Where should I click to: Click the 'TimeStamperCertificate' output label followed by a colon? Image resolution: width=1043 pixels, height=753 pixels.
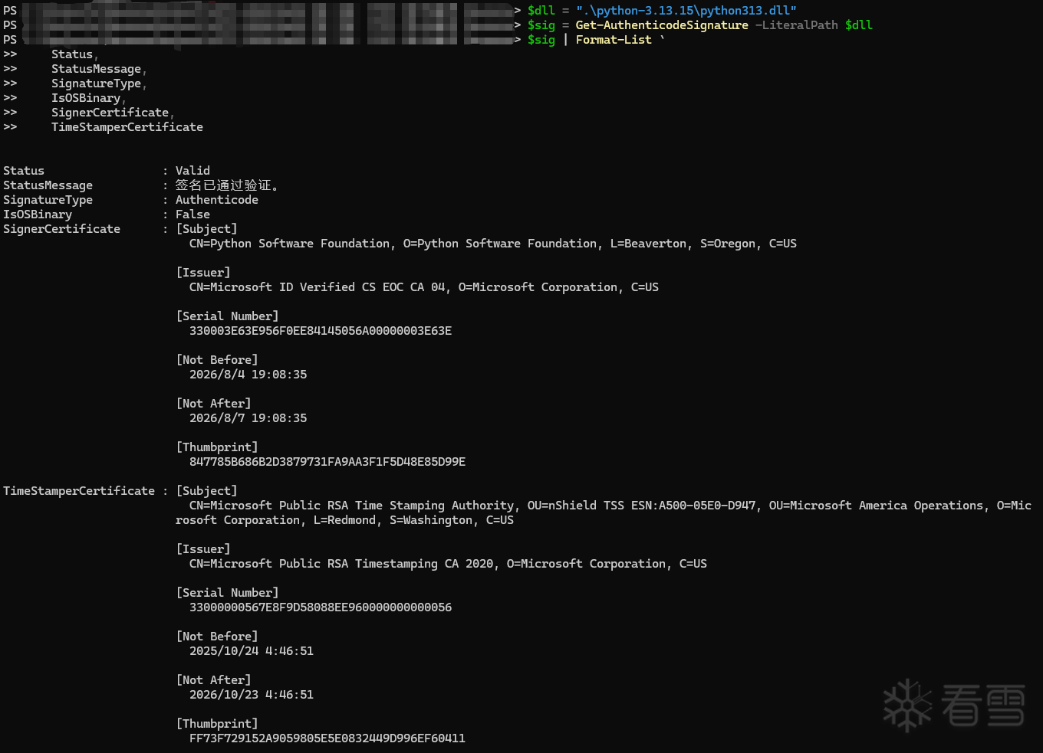(79, 491)
